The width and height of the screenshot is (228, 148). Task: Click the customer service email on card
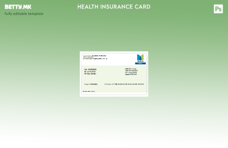(95, 58)
